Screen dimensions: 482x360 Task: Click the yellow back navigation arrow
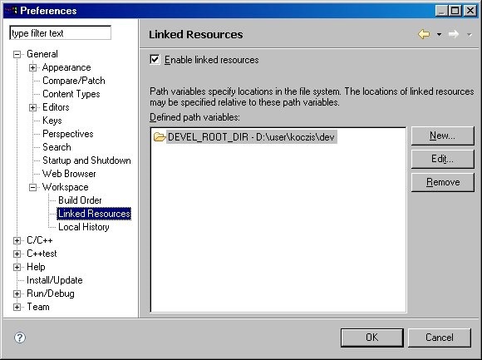[424, 34]
